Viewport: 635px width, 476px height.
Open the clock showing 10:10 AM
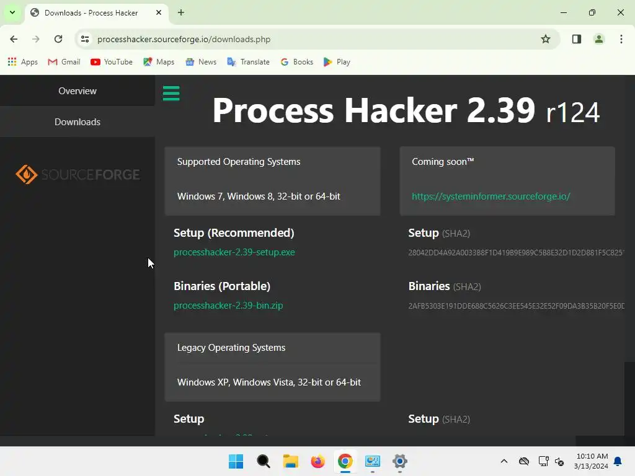pos(591,461)
